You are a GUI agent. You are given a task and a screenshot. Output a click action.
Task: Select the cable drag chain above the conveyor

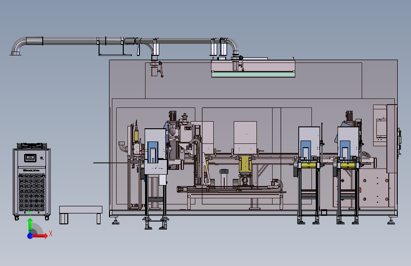277,184
